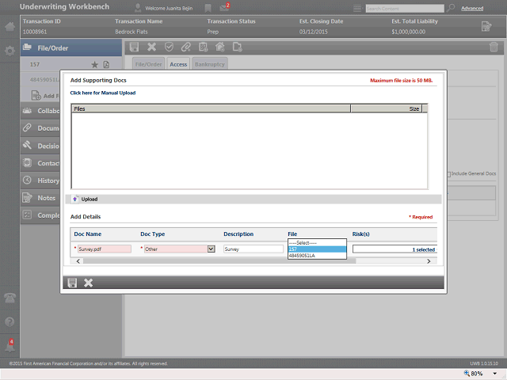Click the trash can icon in toolbar
This screenshot has height=380, width=507.
[x=494, y=47]
